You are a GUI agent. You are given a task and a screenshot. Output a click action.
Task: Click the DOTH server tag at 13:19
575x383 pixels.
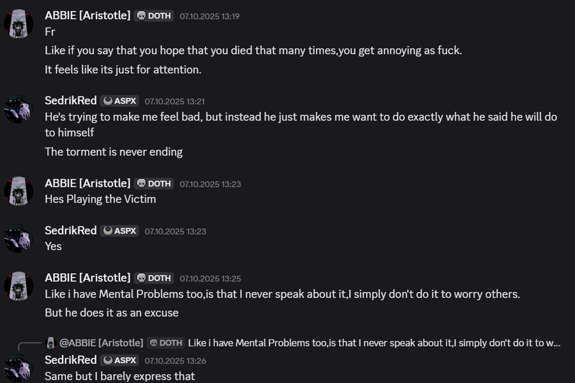pos(154,15)
